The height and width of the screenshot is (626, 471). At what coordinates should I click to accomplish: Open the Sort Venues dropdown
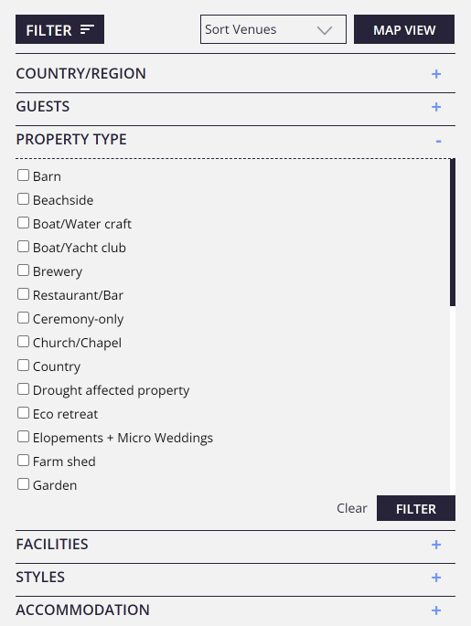(x=273, y=29)
